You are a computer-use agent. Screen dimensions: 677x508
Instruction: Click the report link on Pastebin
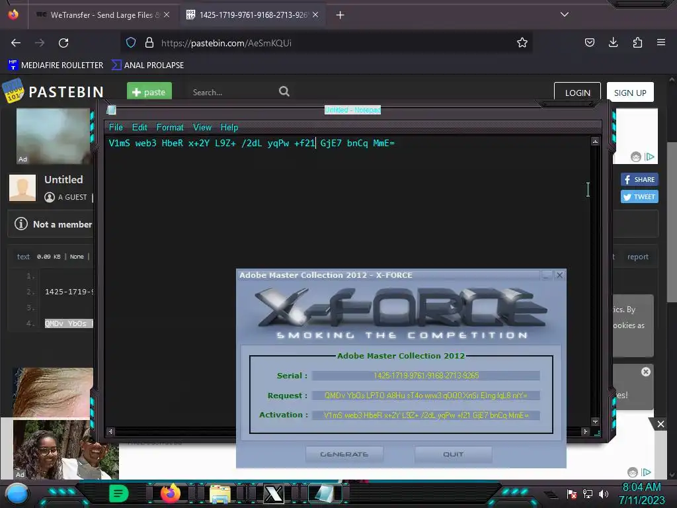coord(638,257)
